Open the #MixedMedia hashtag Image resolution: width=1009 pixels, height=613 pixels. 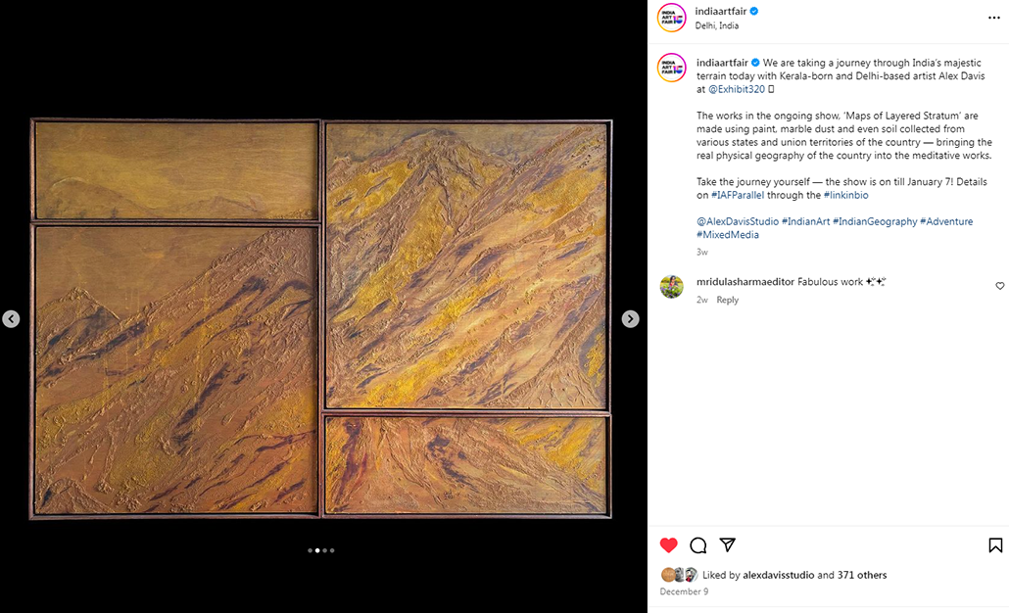tap(728, 235)
